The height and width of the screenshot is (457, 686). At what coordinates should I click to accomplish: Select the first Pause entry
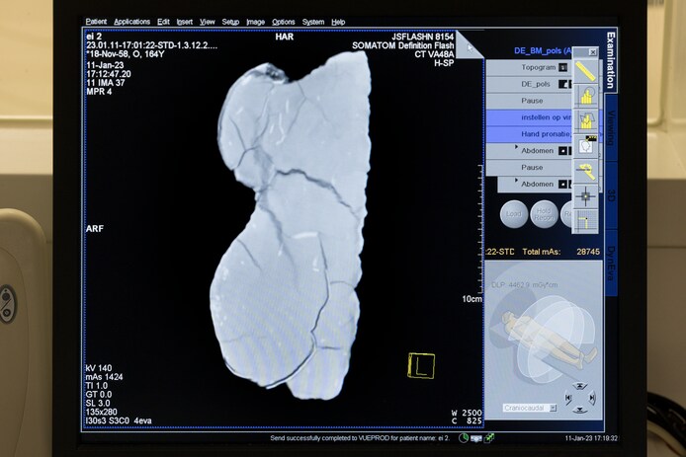pyautogui.click(x=530, y=101)
